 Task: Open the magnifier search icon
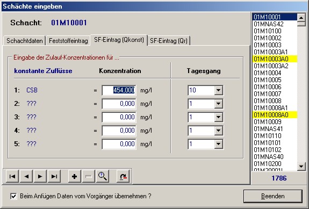103,176
